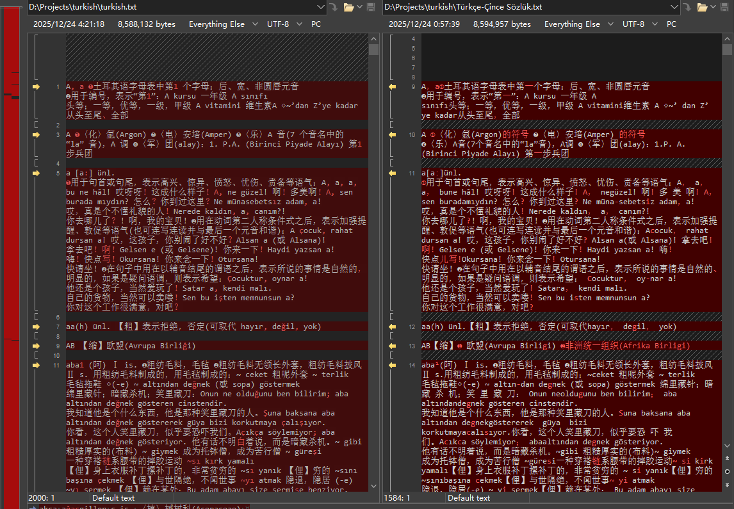Image resolution: width=734 pixels, height=509 pixels.
Task: Open the browse folder icon for Türkçe-Çince Sözlük.txt
Action: pyautogui.click(x=703, y=7)
